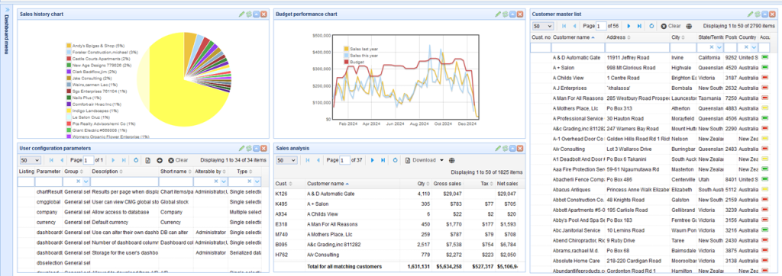The height and width of the screenshot is (276, 782).
Task: Click account status indicator for A + Salon
Action: 765,68
